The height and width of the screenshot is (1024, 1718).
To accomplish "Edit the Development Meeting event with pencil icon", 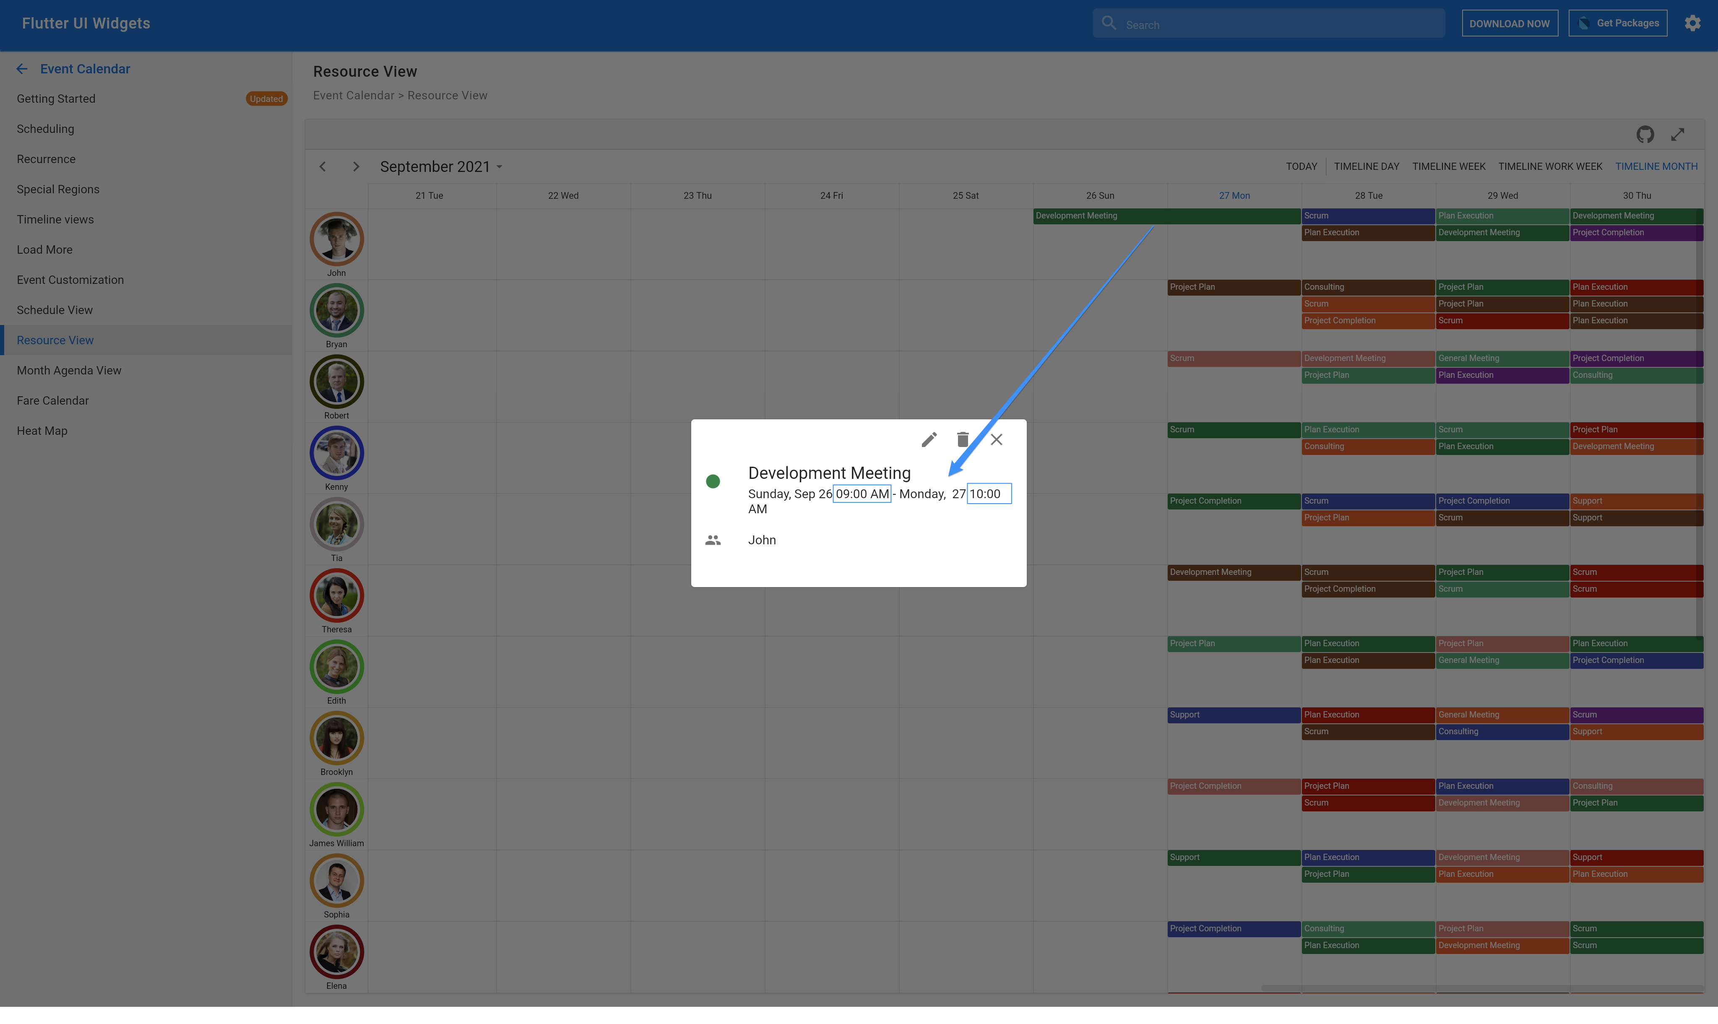I will (x=929, y=439).
